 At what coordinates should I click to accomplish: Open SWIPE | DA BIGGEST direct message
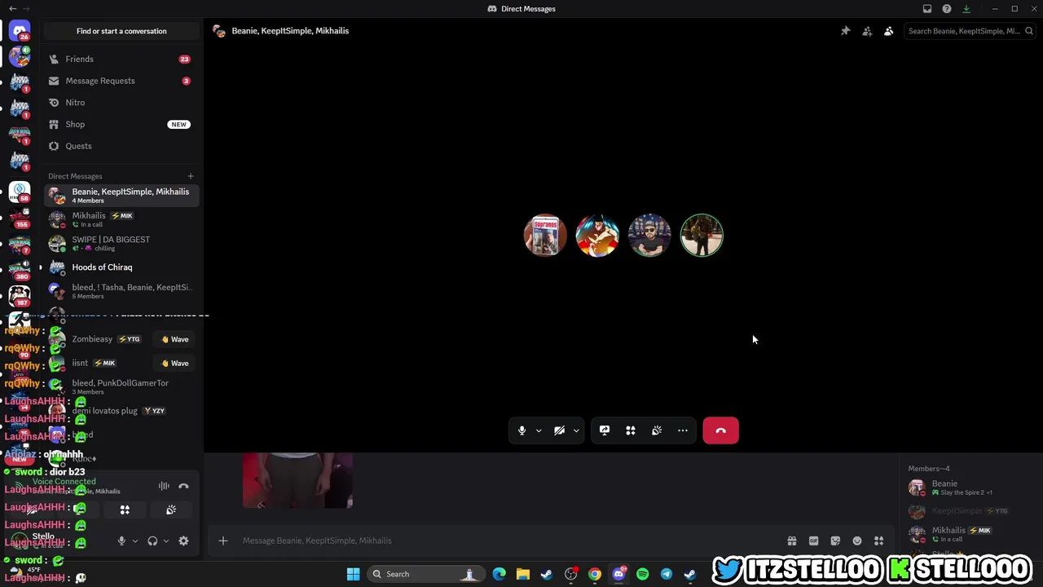(x=121, y=243)
